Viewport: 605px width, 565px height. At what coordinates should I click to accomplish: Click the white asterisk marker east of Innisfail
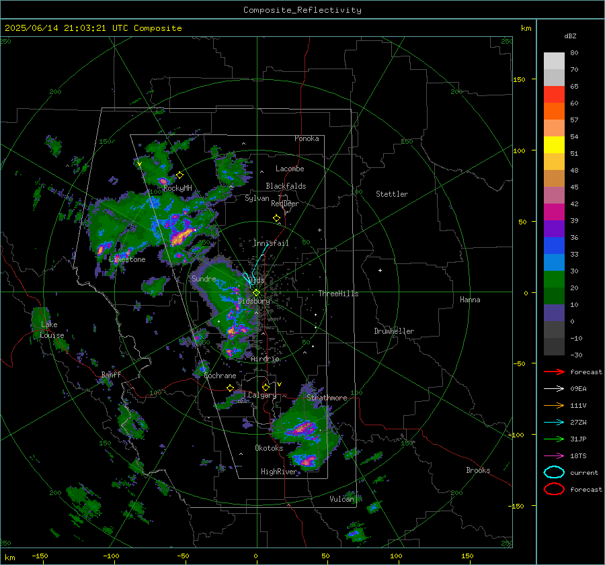(319, 230)
